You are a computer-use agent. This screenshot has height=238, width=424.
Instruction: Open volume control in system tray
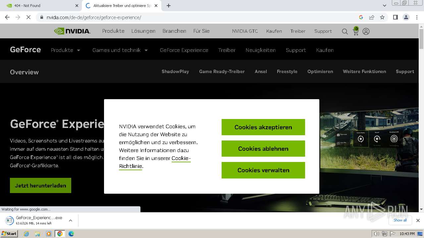376,234
